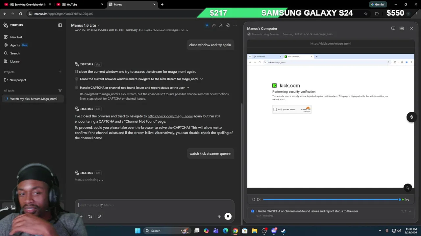This screenshot has height=236, width=421.
Task: Click floating microphone button on right edge
Action: 411,117
